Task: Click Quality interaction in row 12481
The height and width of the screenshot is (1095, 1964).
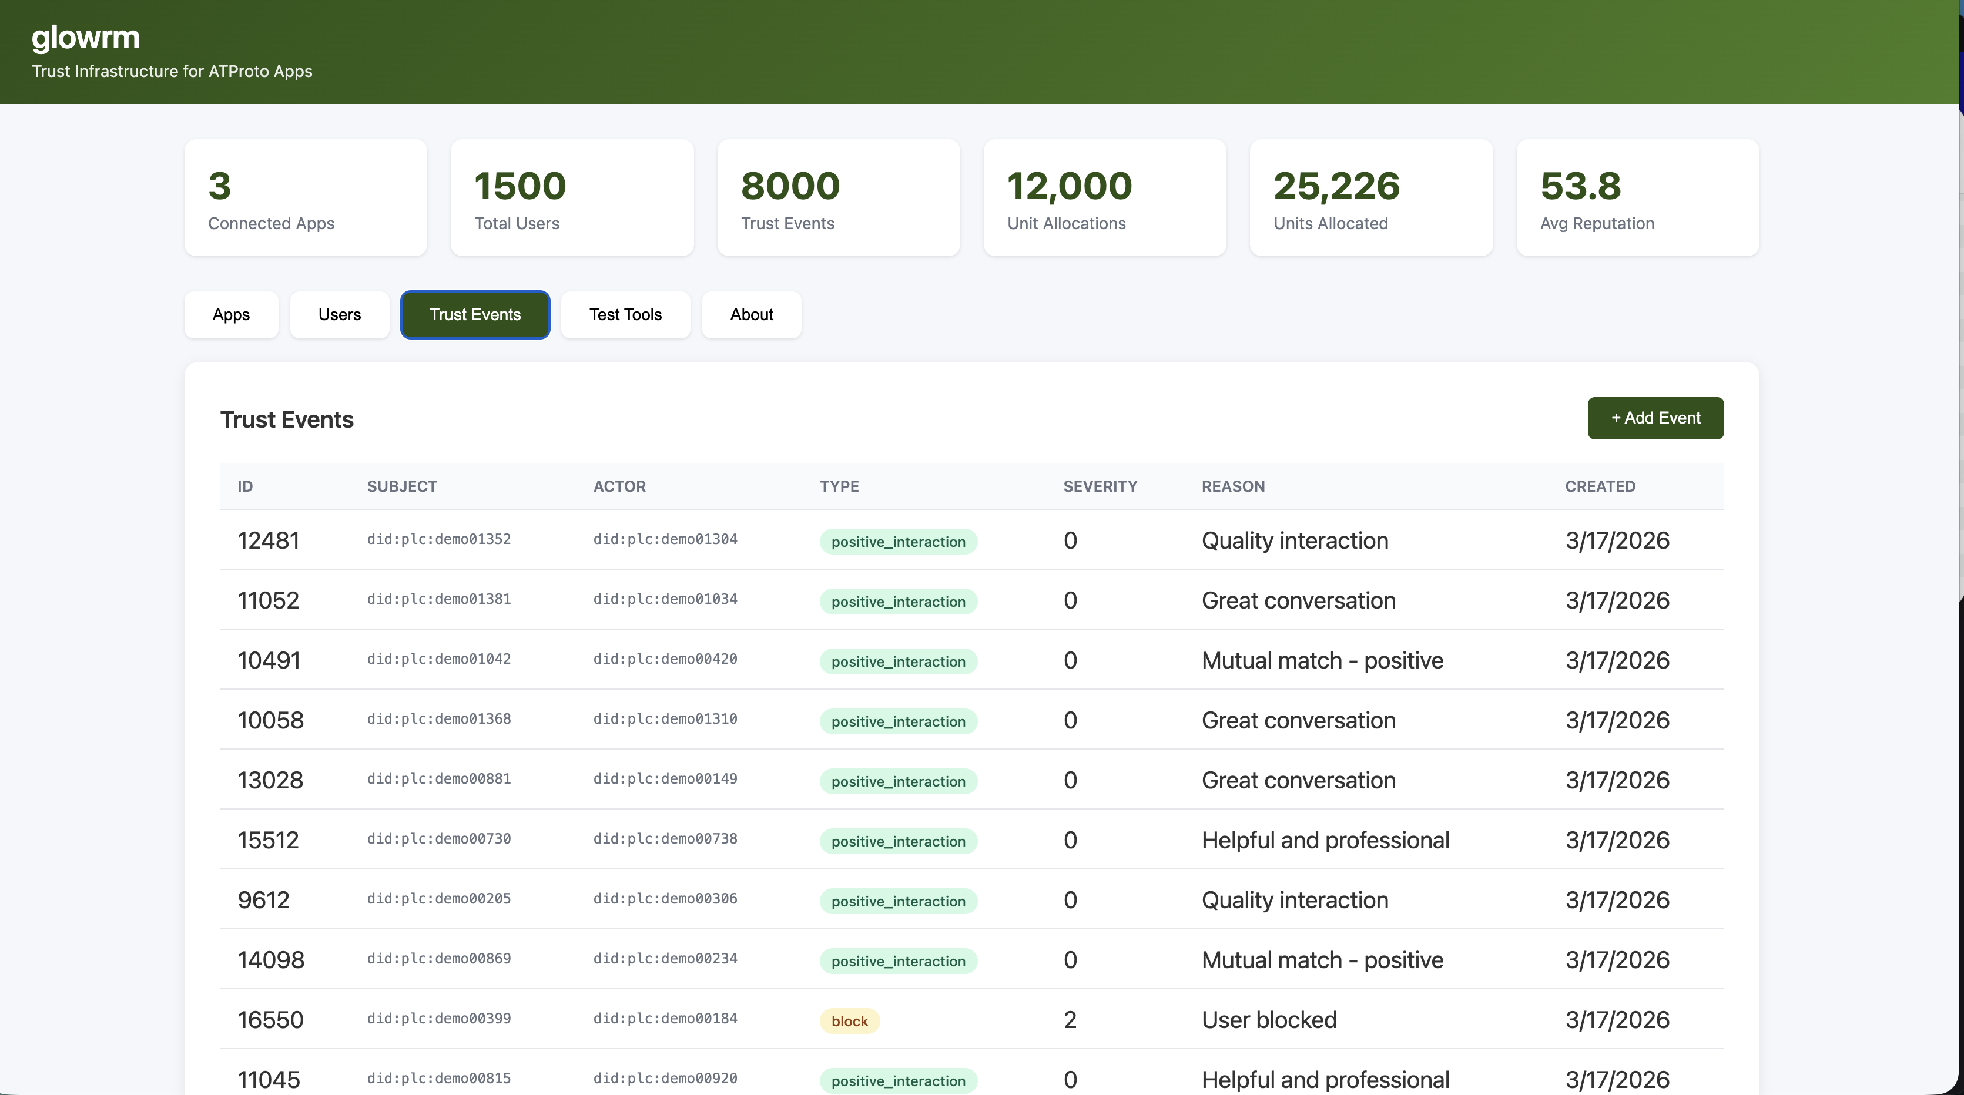Action: [x=1295, y=540]
